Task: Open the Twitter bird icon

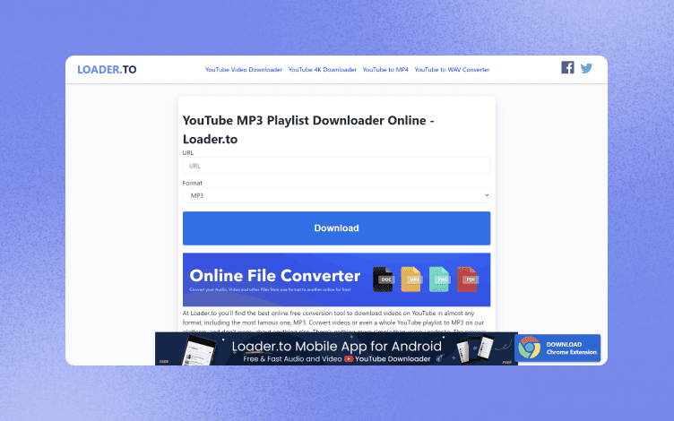Action: pos(586,68)
